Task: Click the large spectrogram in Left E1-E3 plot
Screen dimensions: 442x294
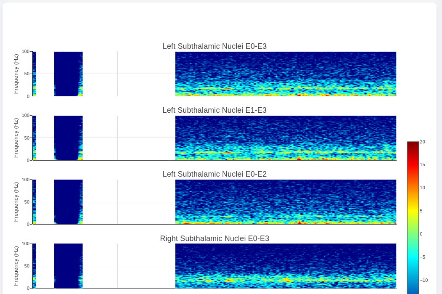Action: click(286, 138)
